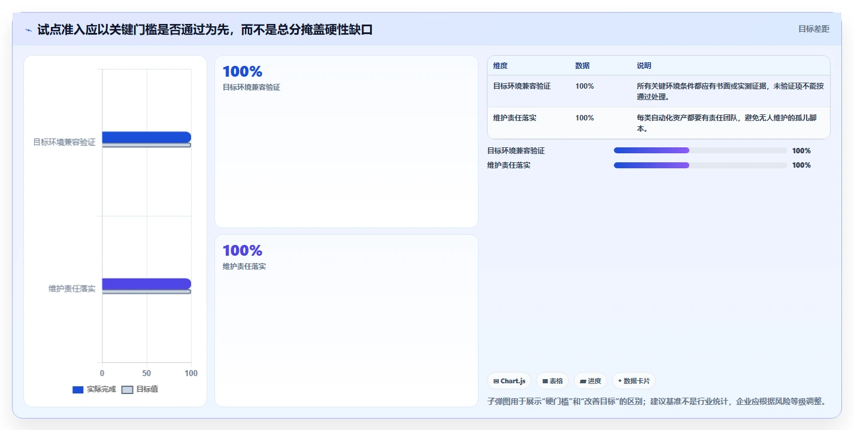Click the 目标差距 label in header
854x430 pixels.
point(814,29)
